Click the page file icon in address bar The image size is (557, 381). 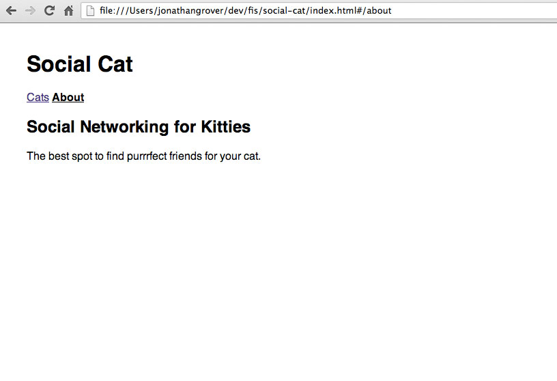pos(89,11)
